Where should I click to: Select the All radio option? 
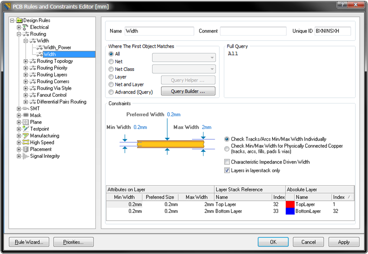tap(111, 54)
